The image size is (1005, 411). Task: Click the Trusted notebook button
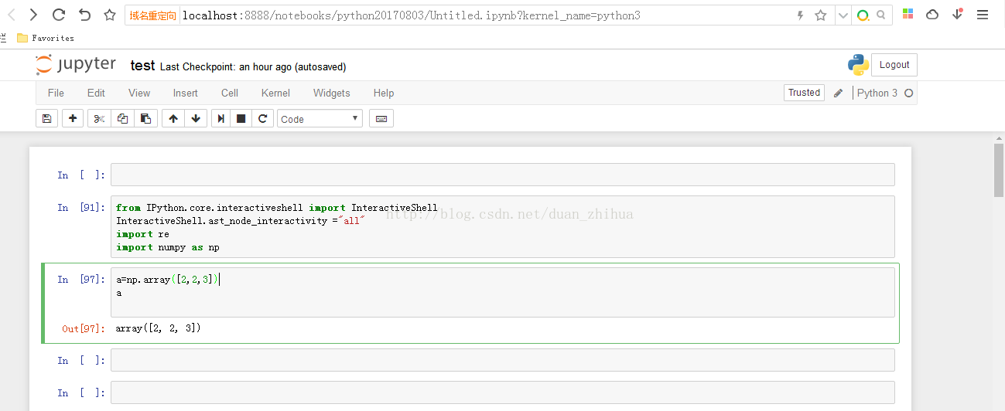click(804, 93)
